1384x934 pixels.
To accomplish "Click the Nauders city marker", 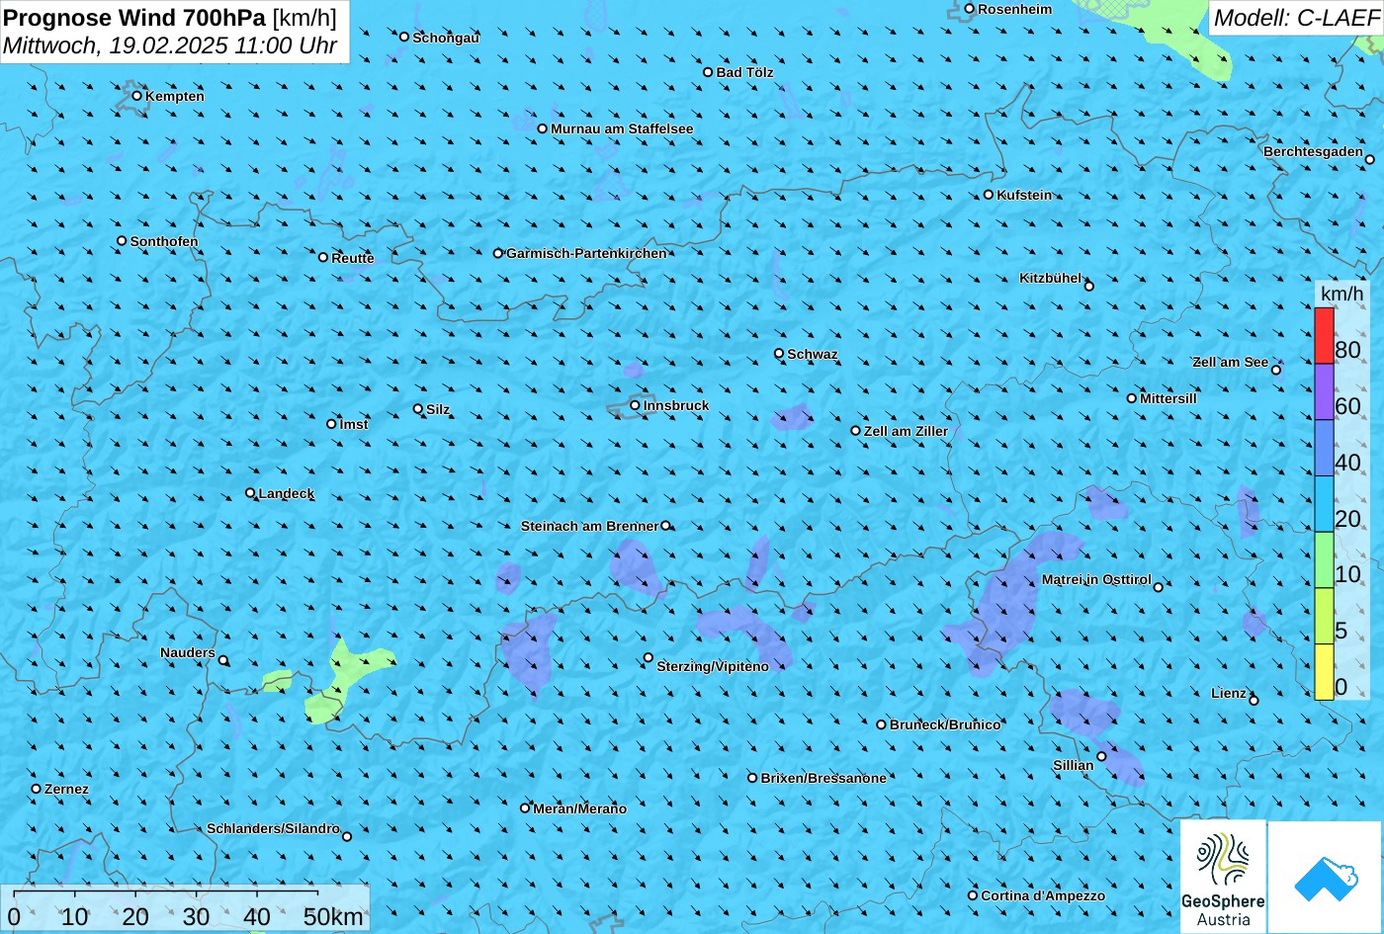I will [223, 660].
